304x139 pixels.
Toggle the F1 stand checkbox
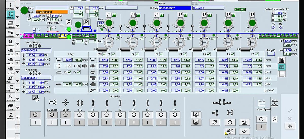113,54
